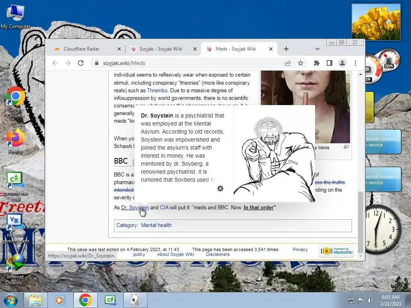411x308 pixels.
Task: Reload the Meds wiki page
Action: click(81, 63)
